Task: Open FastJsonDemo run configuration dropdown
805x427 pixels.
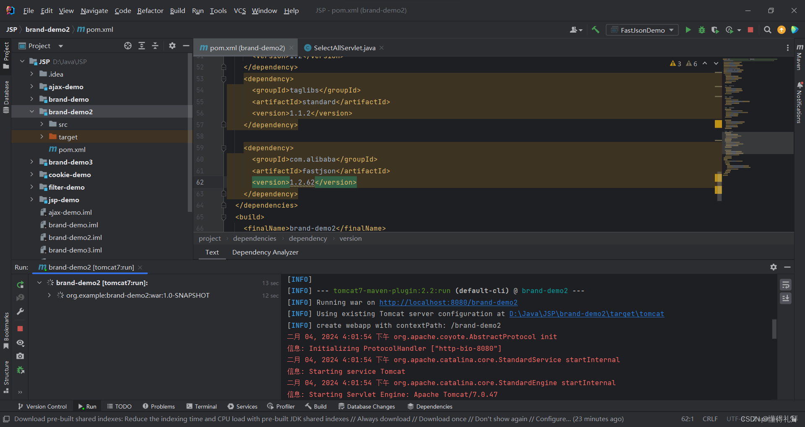Action: coord(642,30)
